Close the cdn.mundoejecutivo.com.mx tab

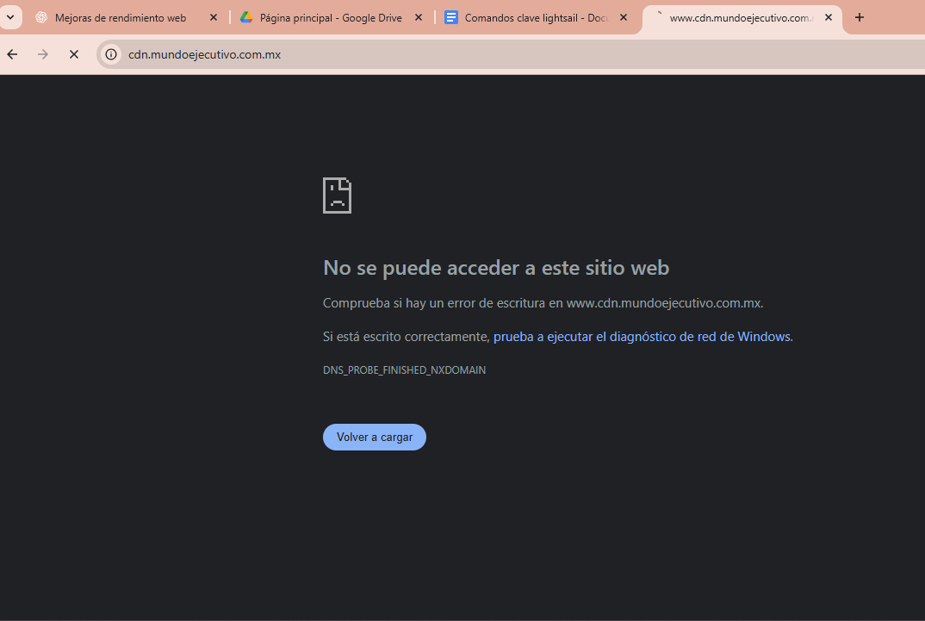(x=829, y=17)
